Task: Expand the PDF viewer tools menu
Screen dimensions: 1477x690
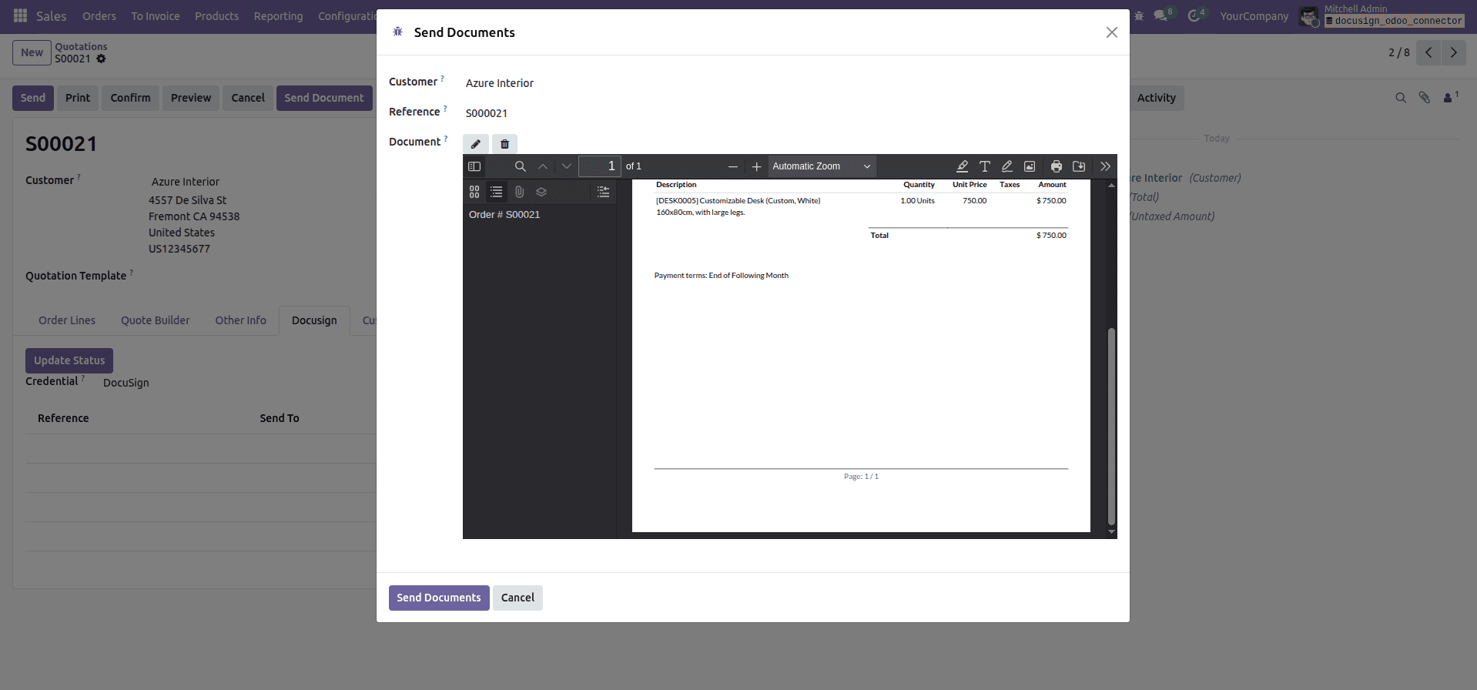Action: coord(1105,166)
